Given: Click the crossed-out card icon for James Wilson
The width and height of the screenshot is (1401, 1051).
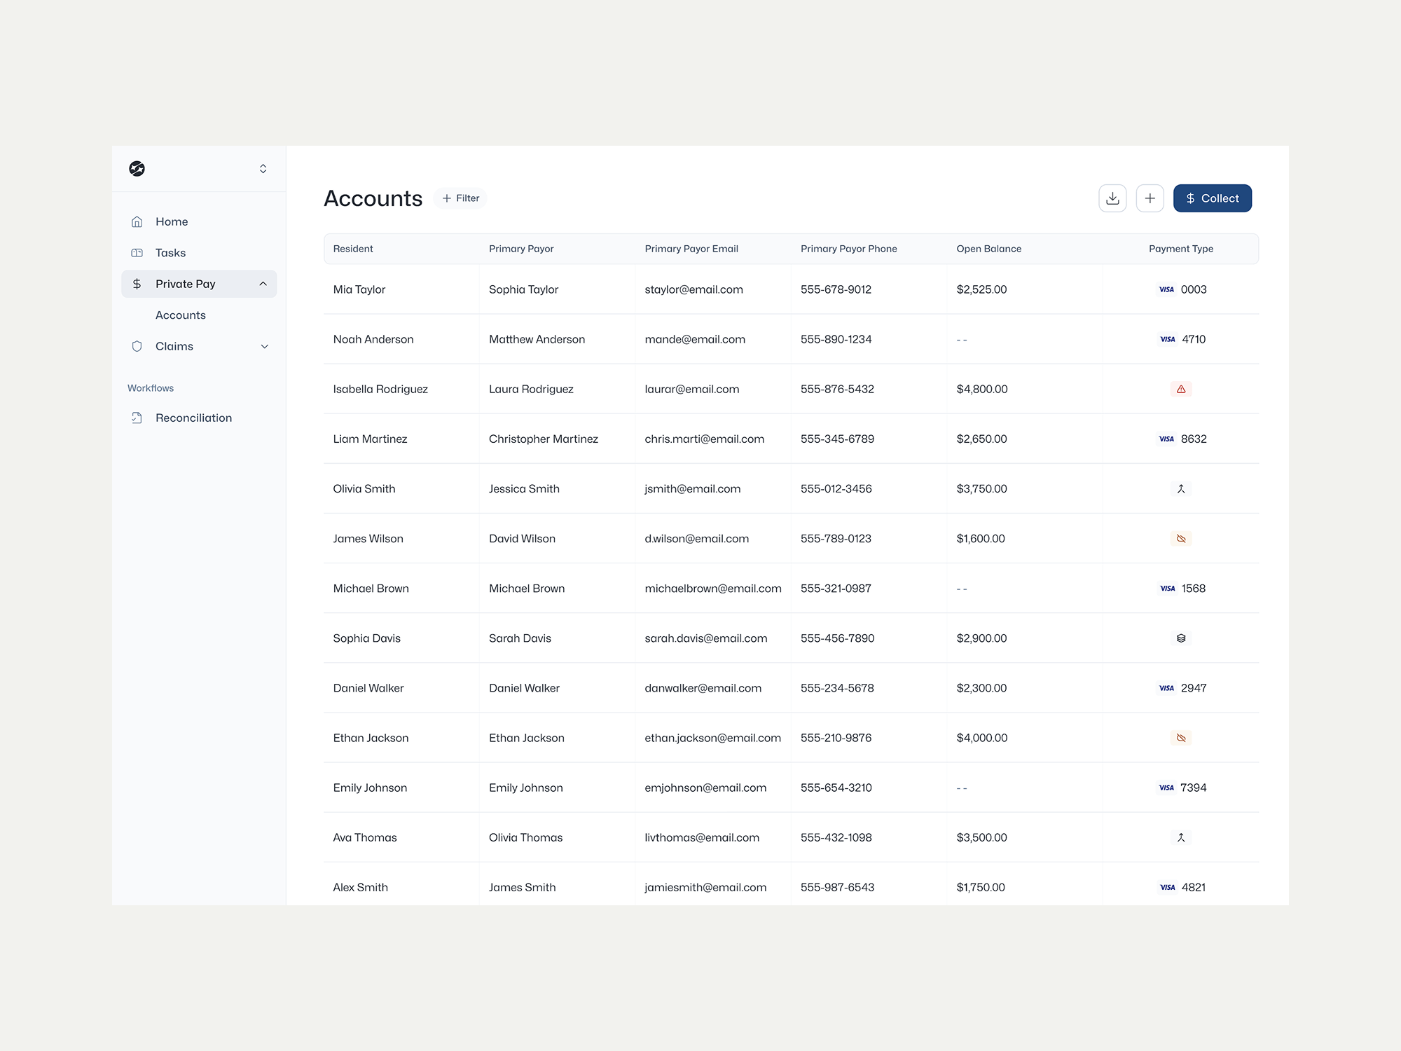Looking at the screenshot, I should point(1181,539).
